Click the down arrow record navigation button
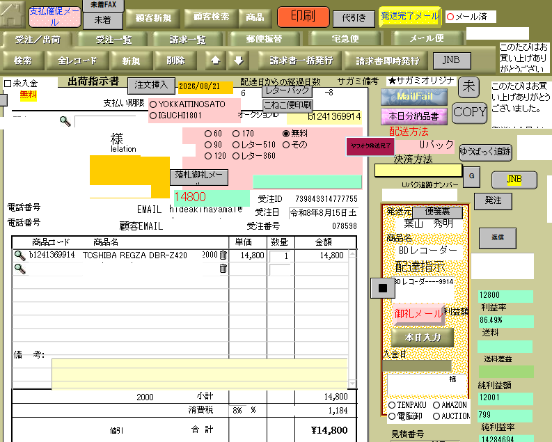 (x=239, y=61)
